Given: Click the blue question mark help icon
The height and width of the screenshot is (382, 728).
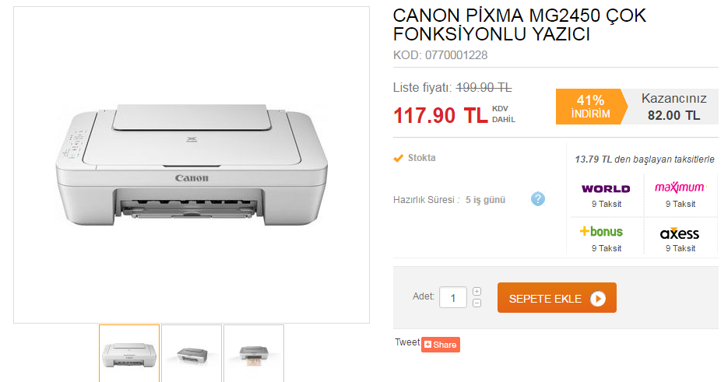Looking at the screenshot, I should click(538, 199).
